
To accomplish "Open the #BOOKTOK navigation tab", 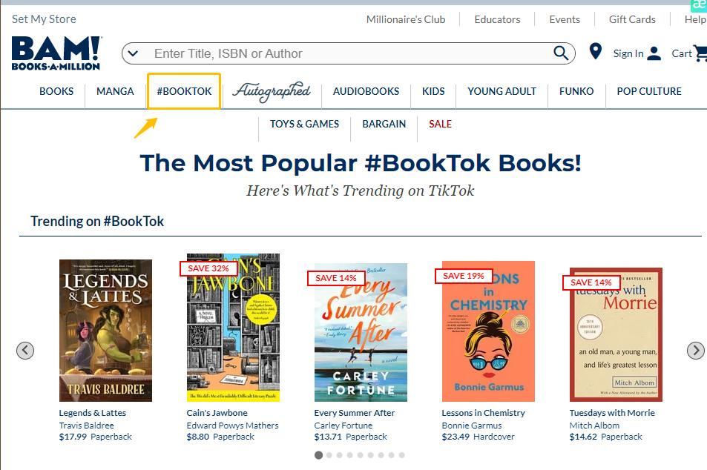I will coord(184,91).
